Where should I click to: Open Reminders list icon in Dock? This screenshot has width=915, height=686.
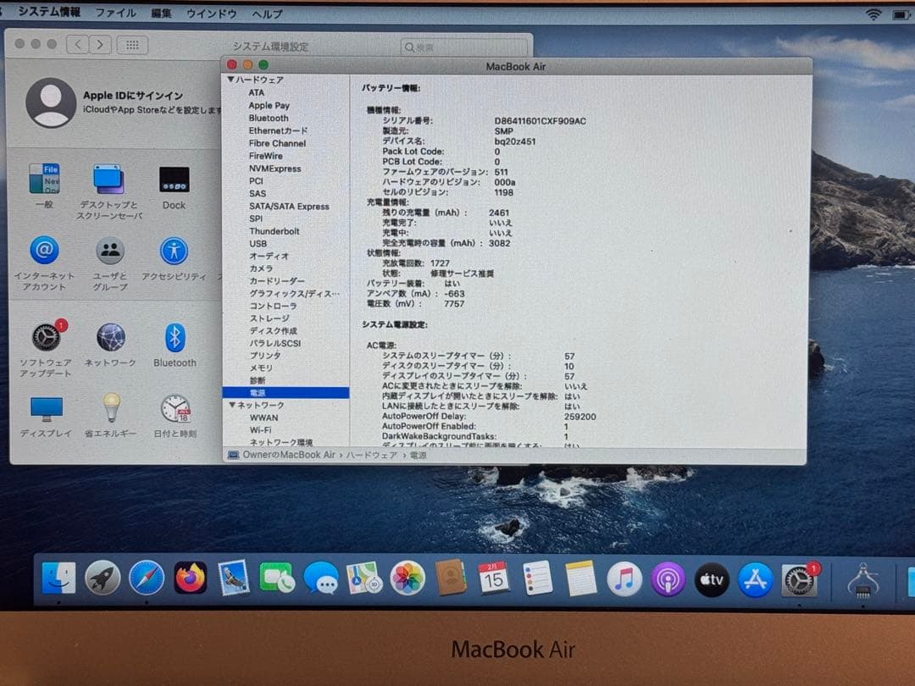[537, 578]
